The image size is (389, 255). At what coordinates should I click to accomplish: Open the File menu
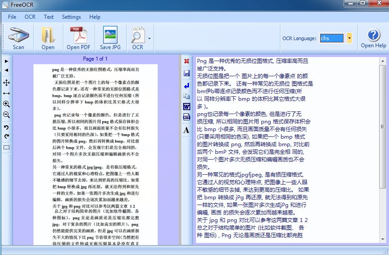pyautogui.click(x=12, y=17)
